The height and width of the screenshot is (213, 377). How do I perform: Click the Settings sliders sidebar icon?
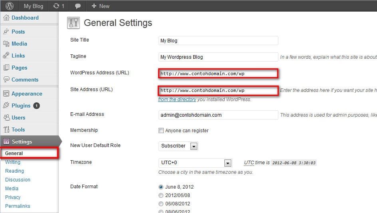pyautogui.click(x=6, y=141)
